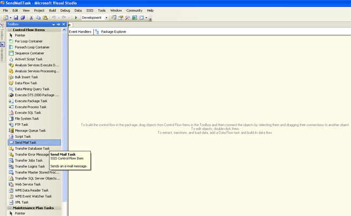This screenshot has height=216, width=351.
Task: Select the Transfer Database Task item
Action: 34,149
